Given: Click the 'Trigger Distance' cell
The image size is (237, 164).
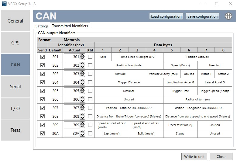Looking at the screenshot, I should tap(129, 82).
